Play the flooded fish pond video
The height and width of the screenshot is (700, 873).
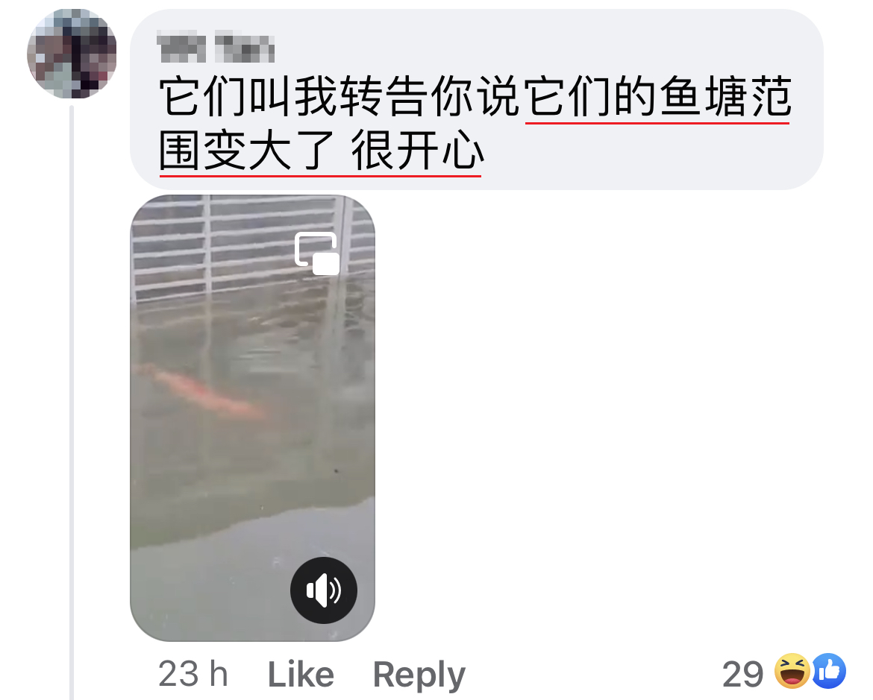pos(252,418)
